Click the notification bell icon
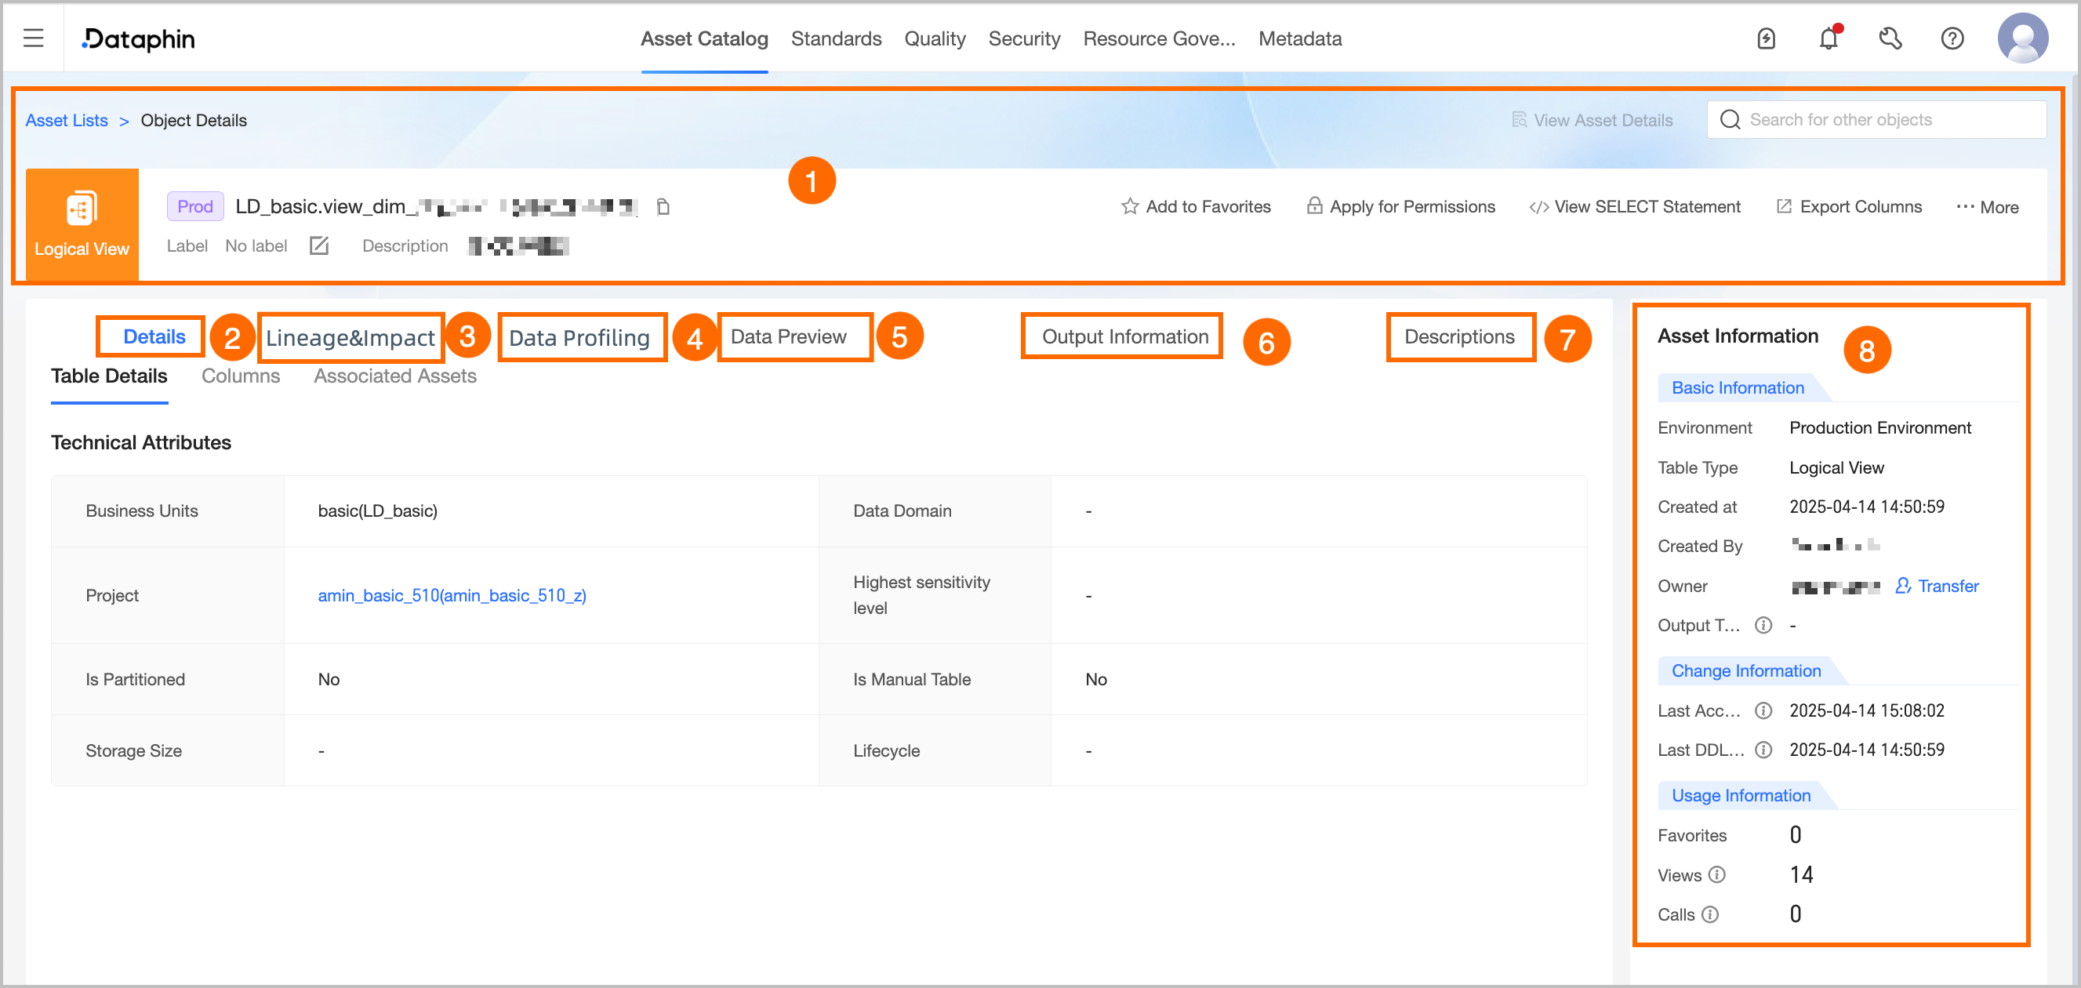The width and height of the screenshot is (2081, 988). click(1829, 38)
